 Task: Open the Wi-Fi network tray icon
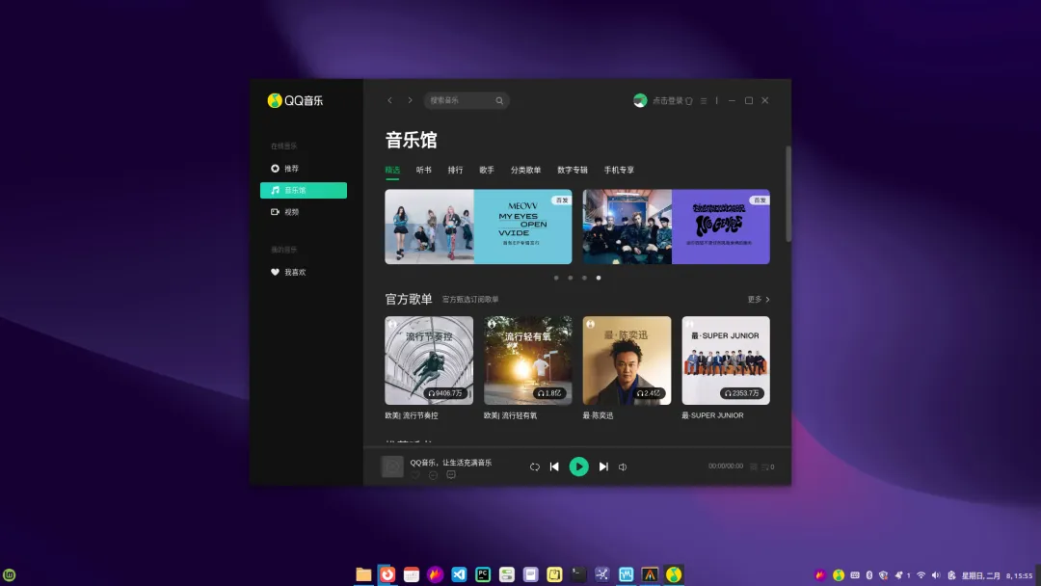(x=921, y=575)
